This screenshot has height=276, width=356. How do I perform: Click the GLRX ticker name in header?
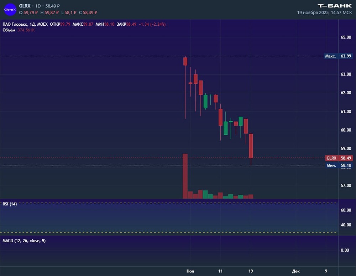tap(25, 6)
